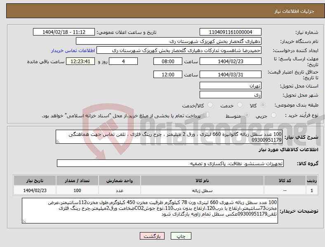Click the بازگشت back button

pyautogui.click(x=152, y=236)
